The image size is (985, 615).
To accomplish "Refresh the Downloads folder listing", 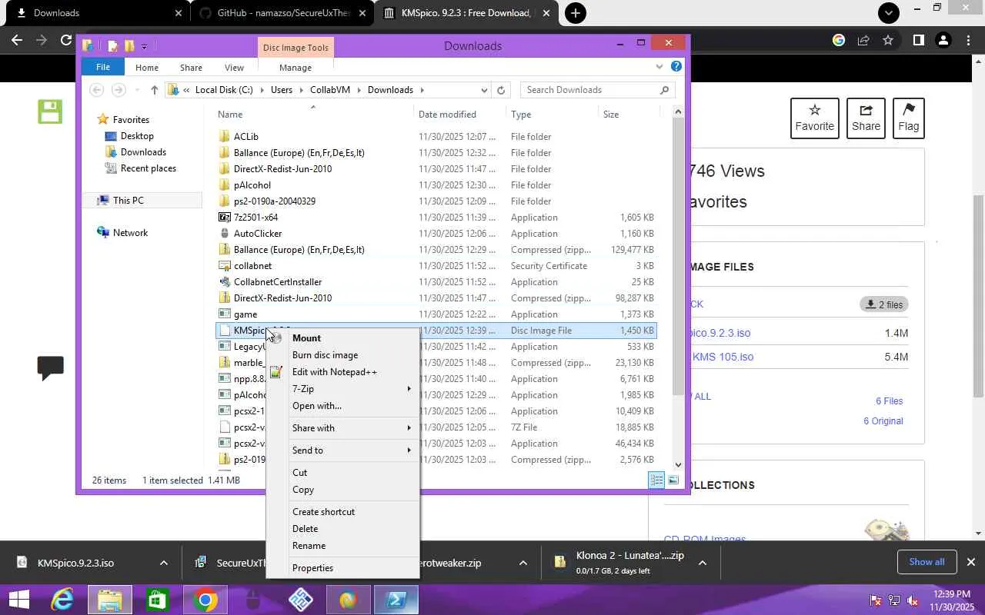I will 501,90.
